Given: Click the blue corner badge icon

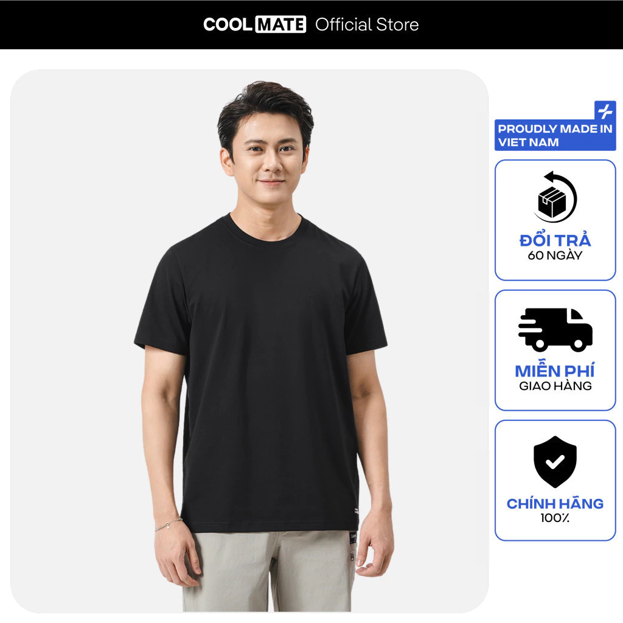Looking at the screenshot, I should 605,111.
